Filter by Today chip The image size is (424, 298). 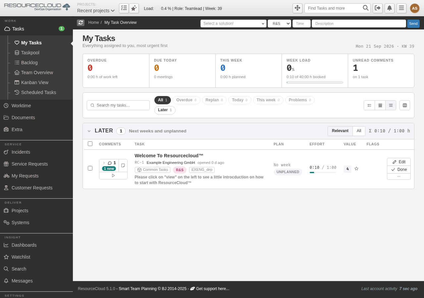click(240, 100)
